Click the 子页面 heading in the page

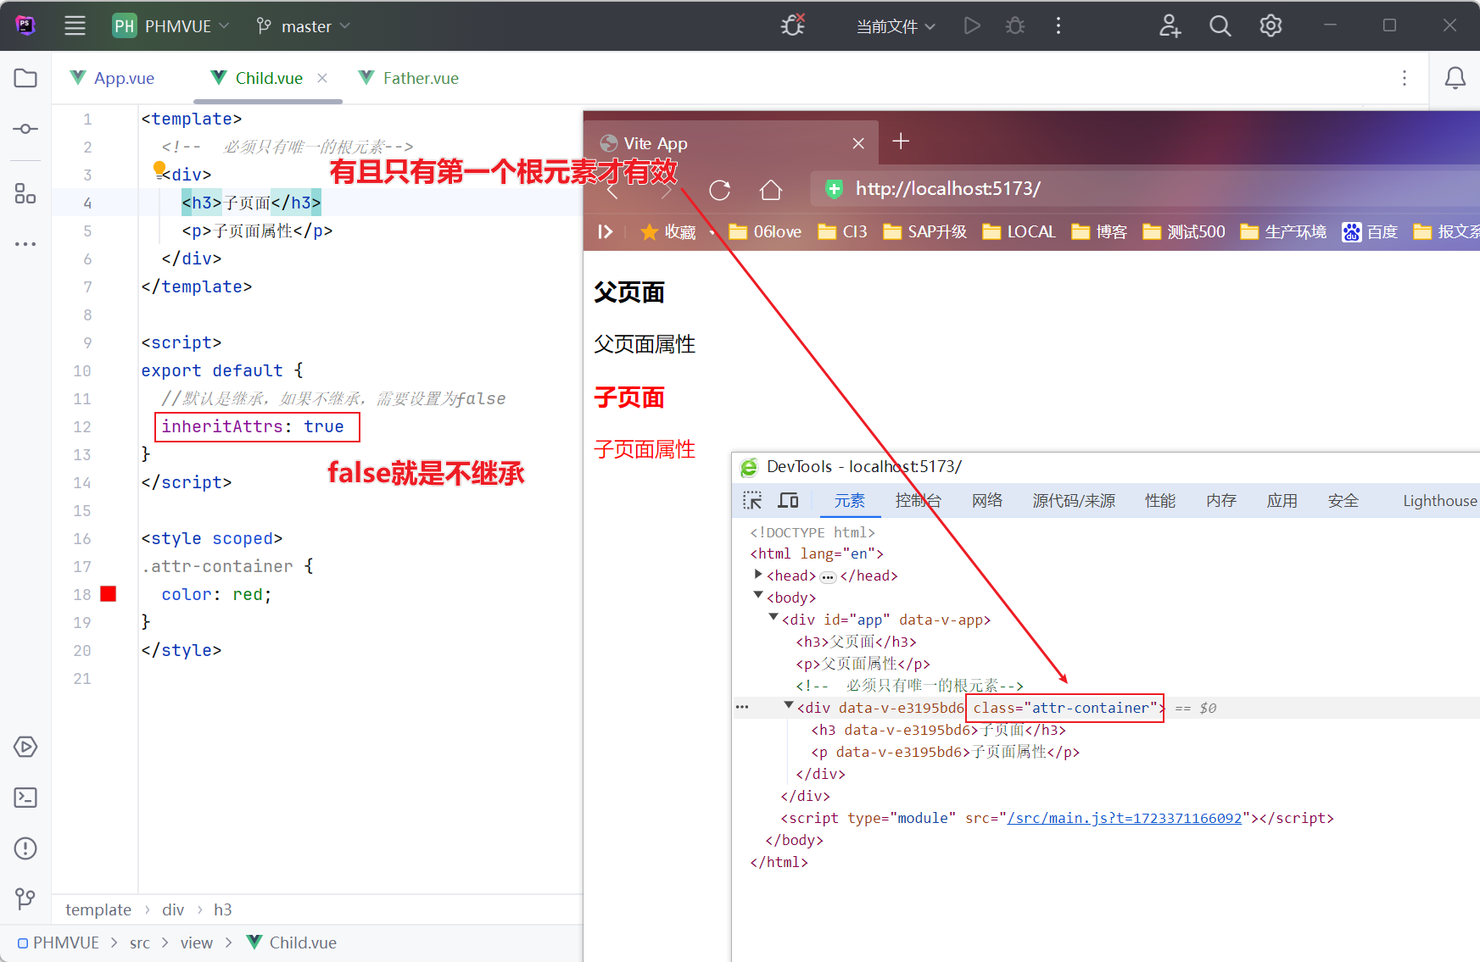(629, 397)
